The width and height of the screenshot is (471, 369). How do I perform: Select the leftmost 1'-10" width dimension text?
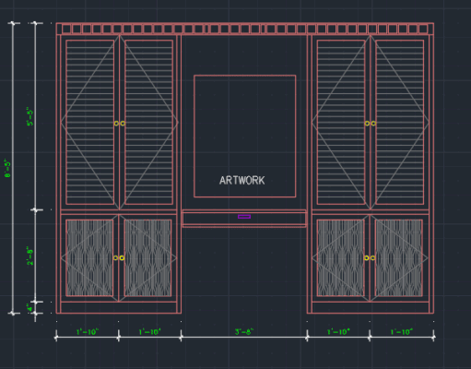[x=88, y=332]
